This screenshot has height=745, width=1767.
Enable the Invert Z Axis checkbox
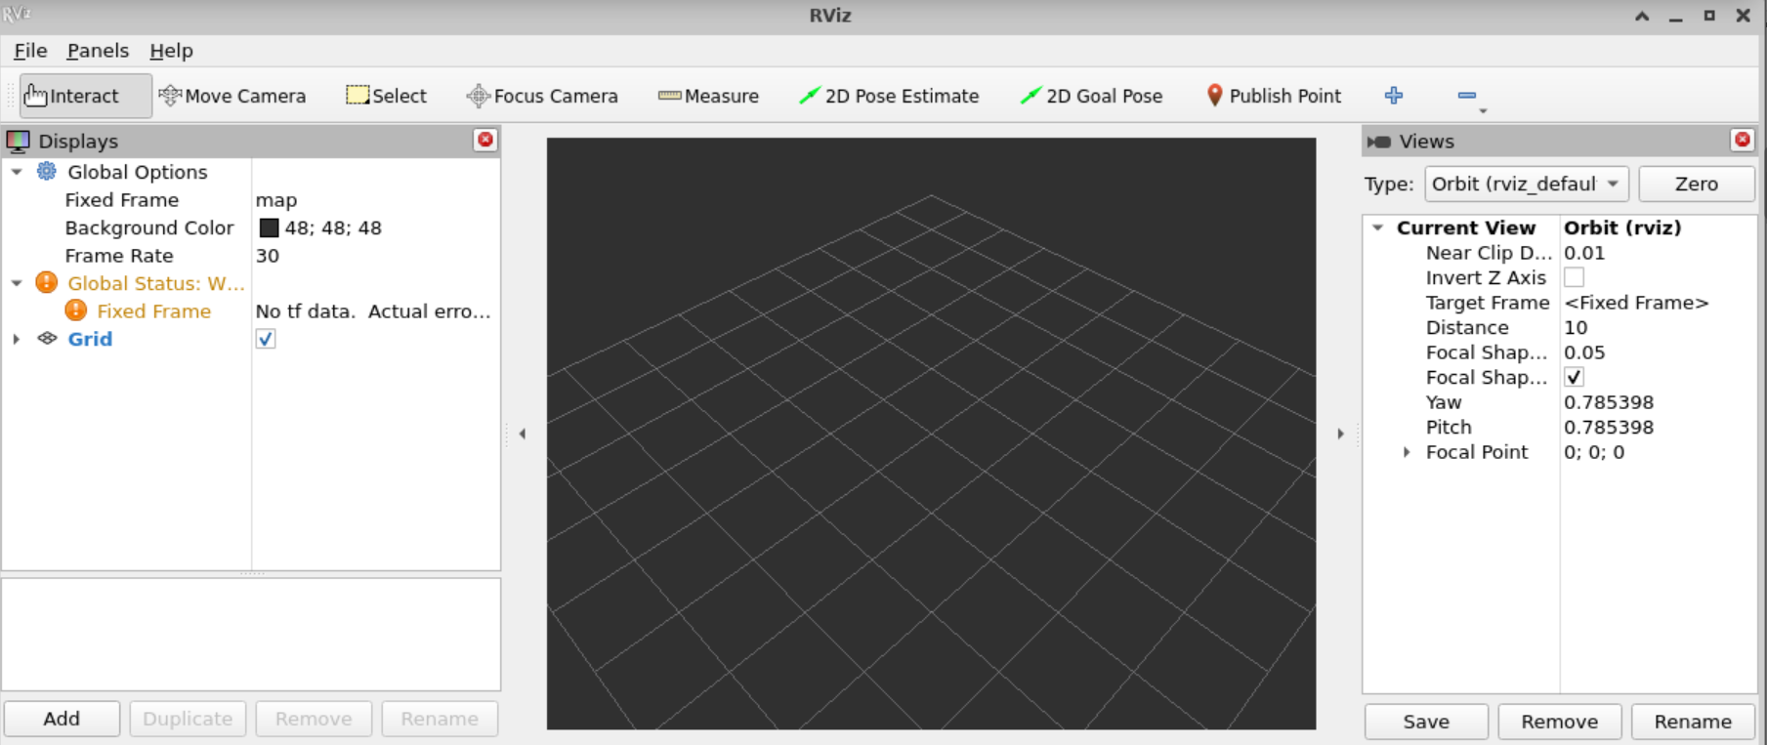(1574, 278)
